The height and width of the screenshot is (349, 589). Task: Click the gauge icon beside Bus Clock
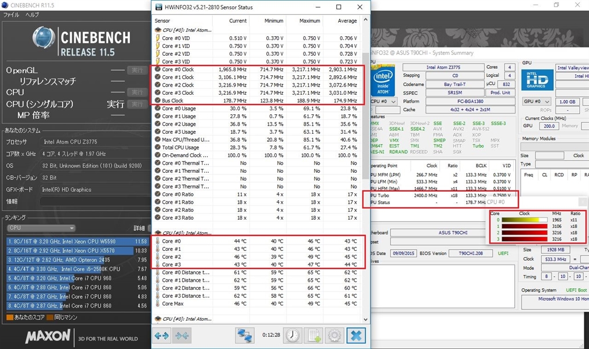tap(158, 100)
